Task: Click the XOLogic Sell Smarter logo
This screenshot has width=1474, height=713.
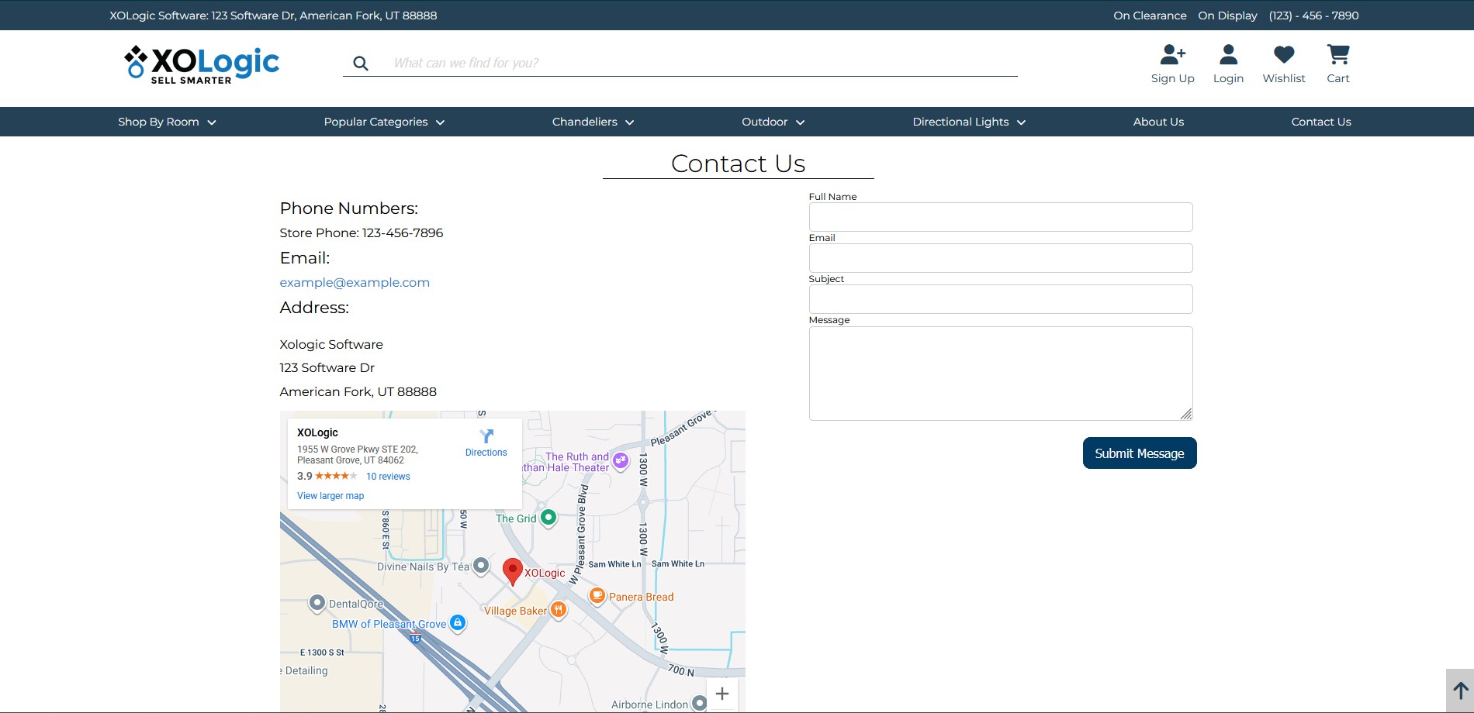Action: (x=202, y=65)
